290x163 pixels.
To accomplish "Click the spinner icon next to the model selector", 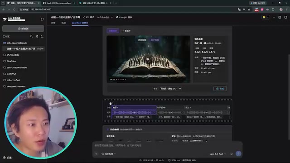I will [232, 154].
